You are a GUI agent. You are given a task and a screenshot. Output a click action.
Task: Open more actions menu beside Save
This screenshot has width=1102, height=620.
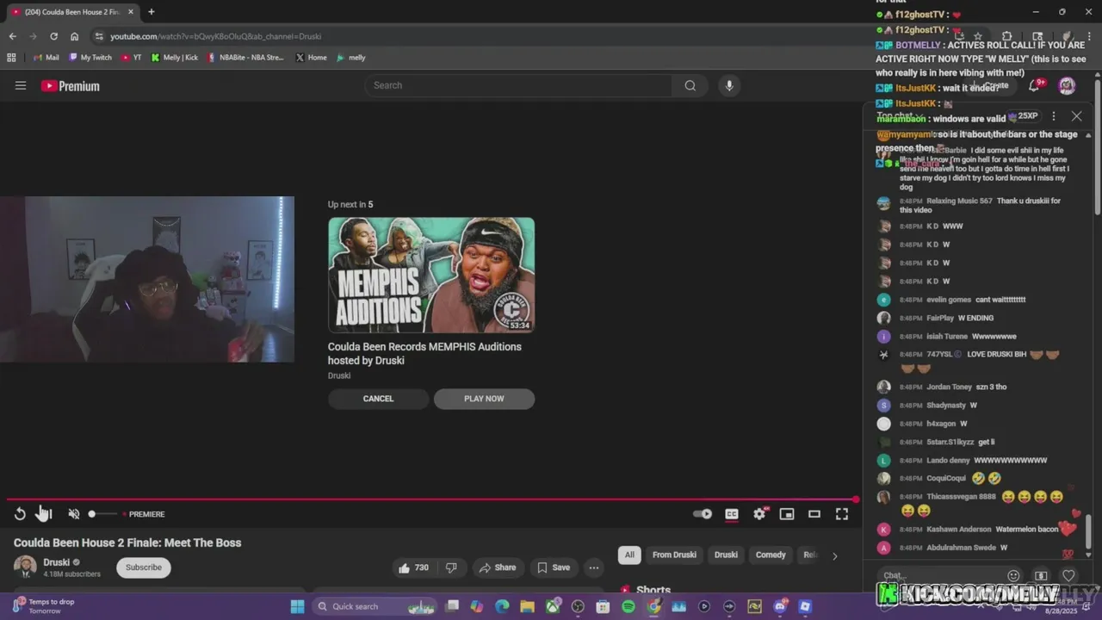(594, 567)
